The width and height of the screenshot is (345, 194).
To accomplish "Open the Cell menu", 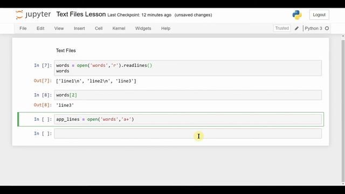I will (99, 29).
